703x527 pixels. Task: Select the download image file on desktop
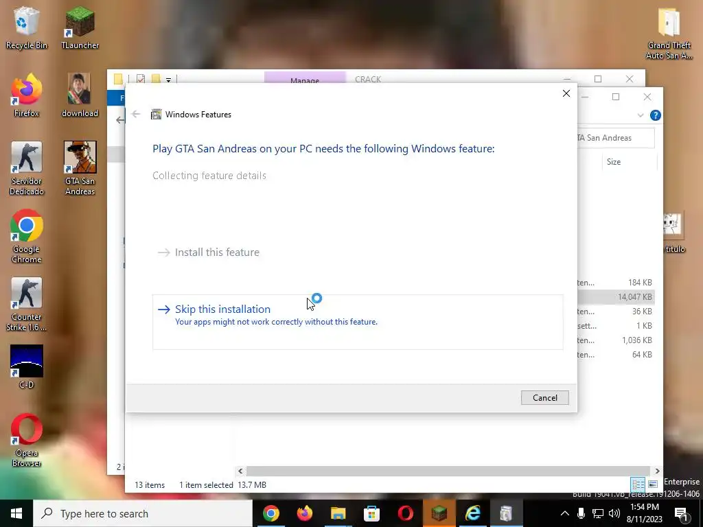(80, 95)
